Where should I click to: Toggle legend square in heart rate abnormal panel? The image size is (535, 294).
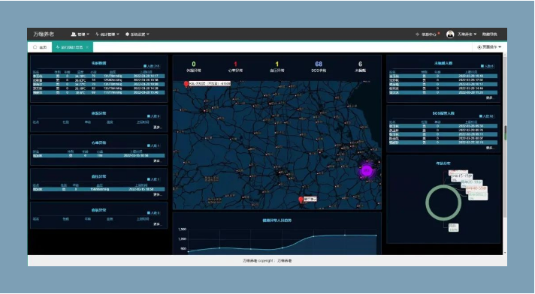point(149,145)
